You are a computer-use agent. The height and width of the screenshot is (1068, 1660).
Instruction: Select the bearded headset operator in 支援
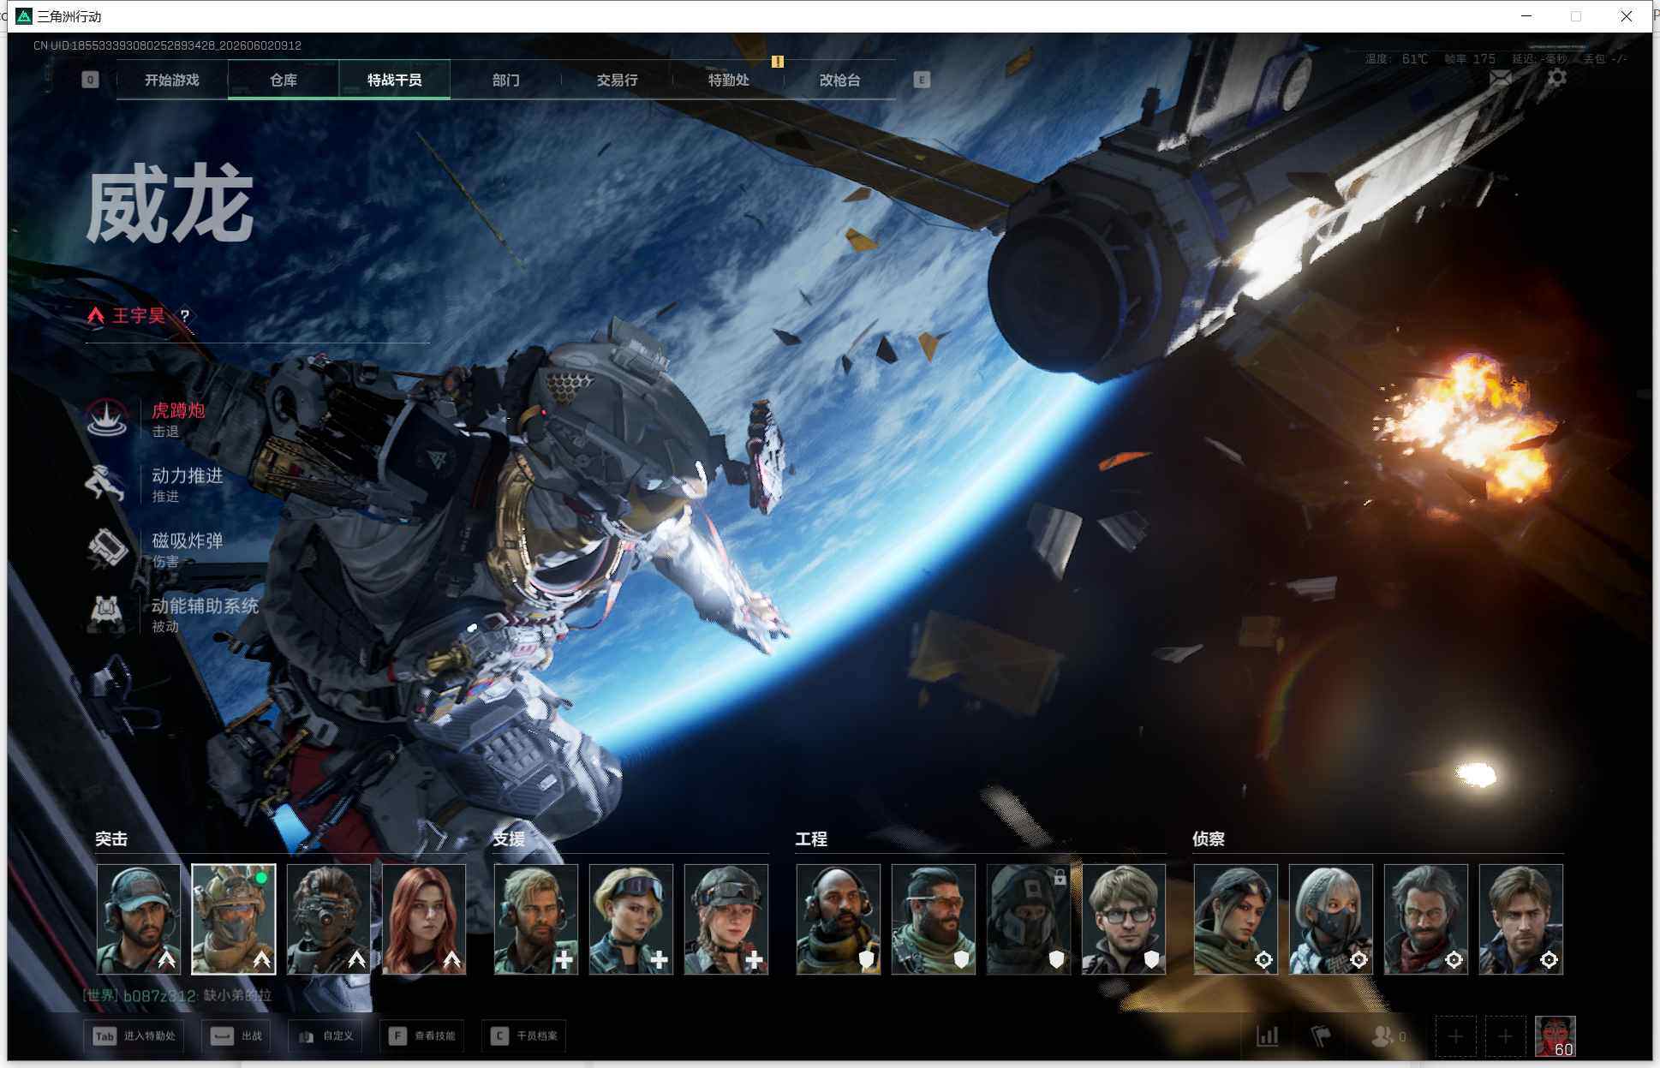(x=536, y=919)
